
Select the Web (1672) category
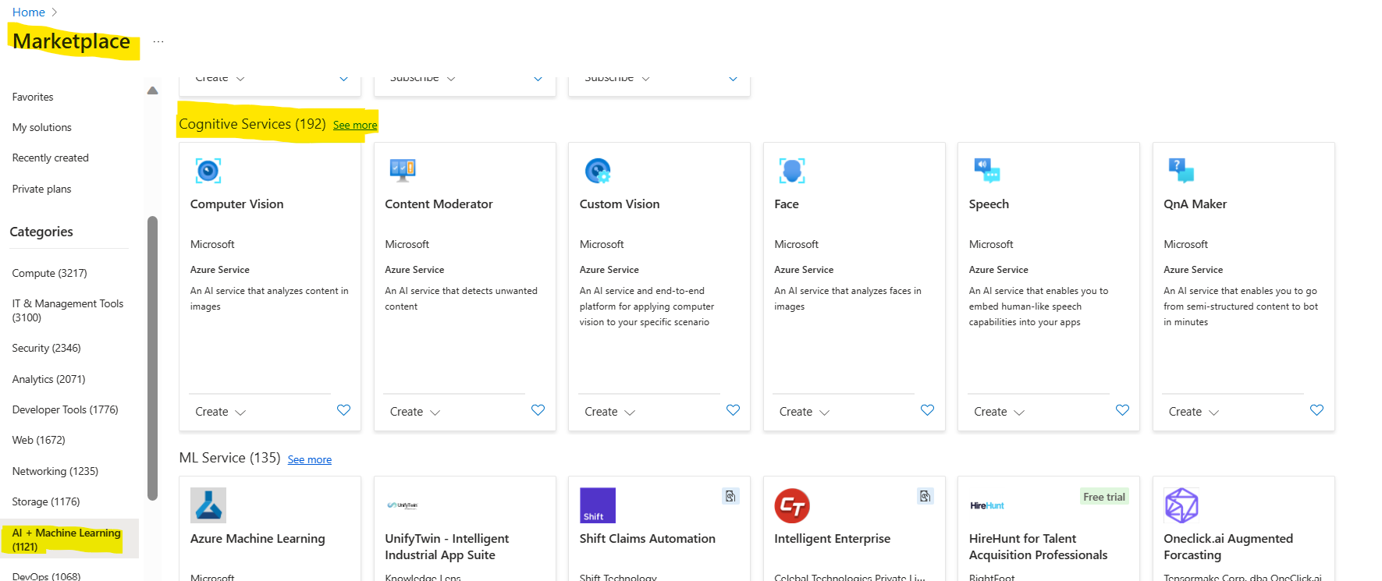click(x=39, y=441)
